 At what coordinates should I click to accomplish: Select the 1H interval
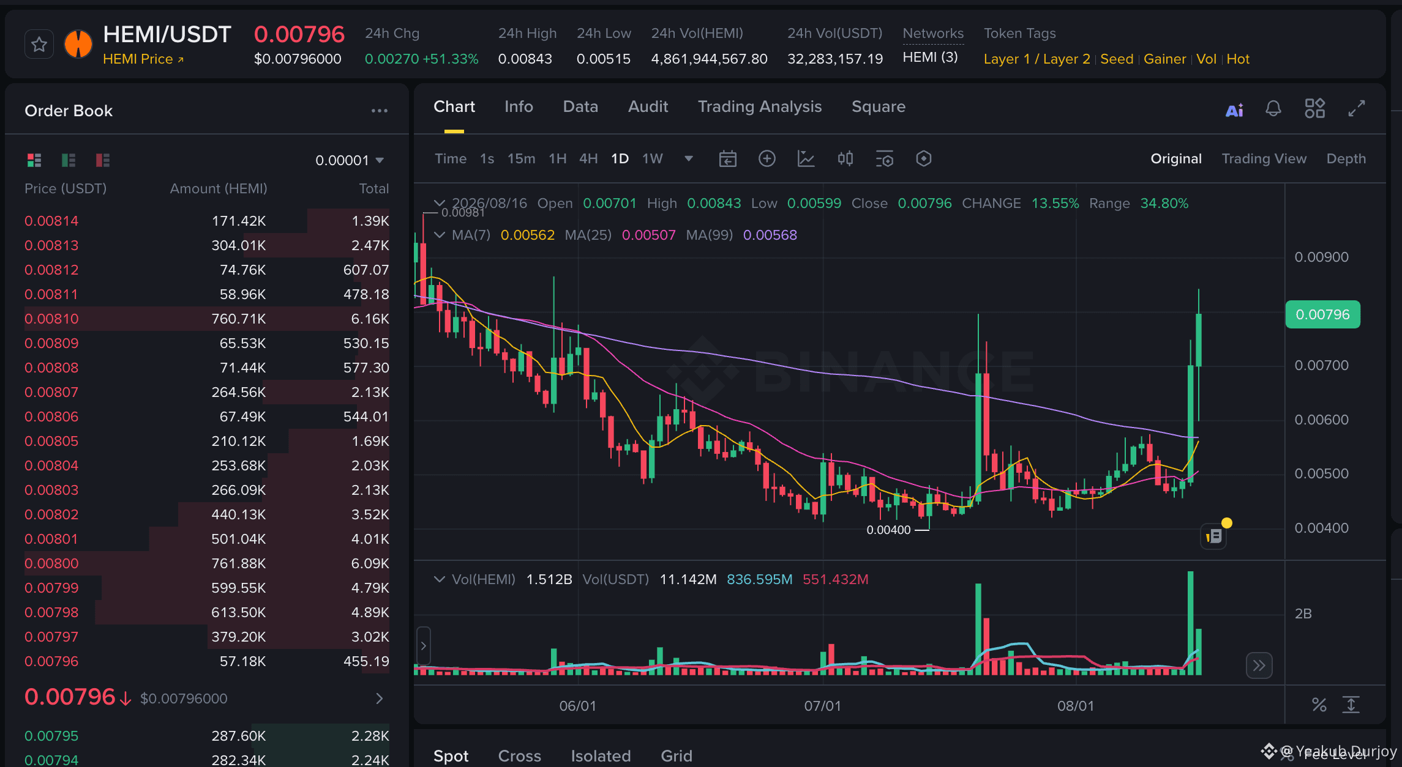[557, 159]
